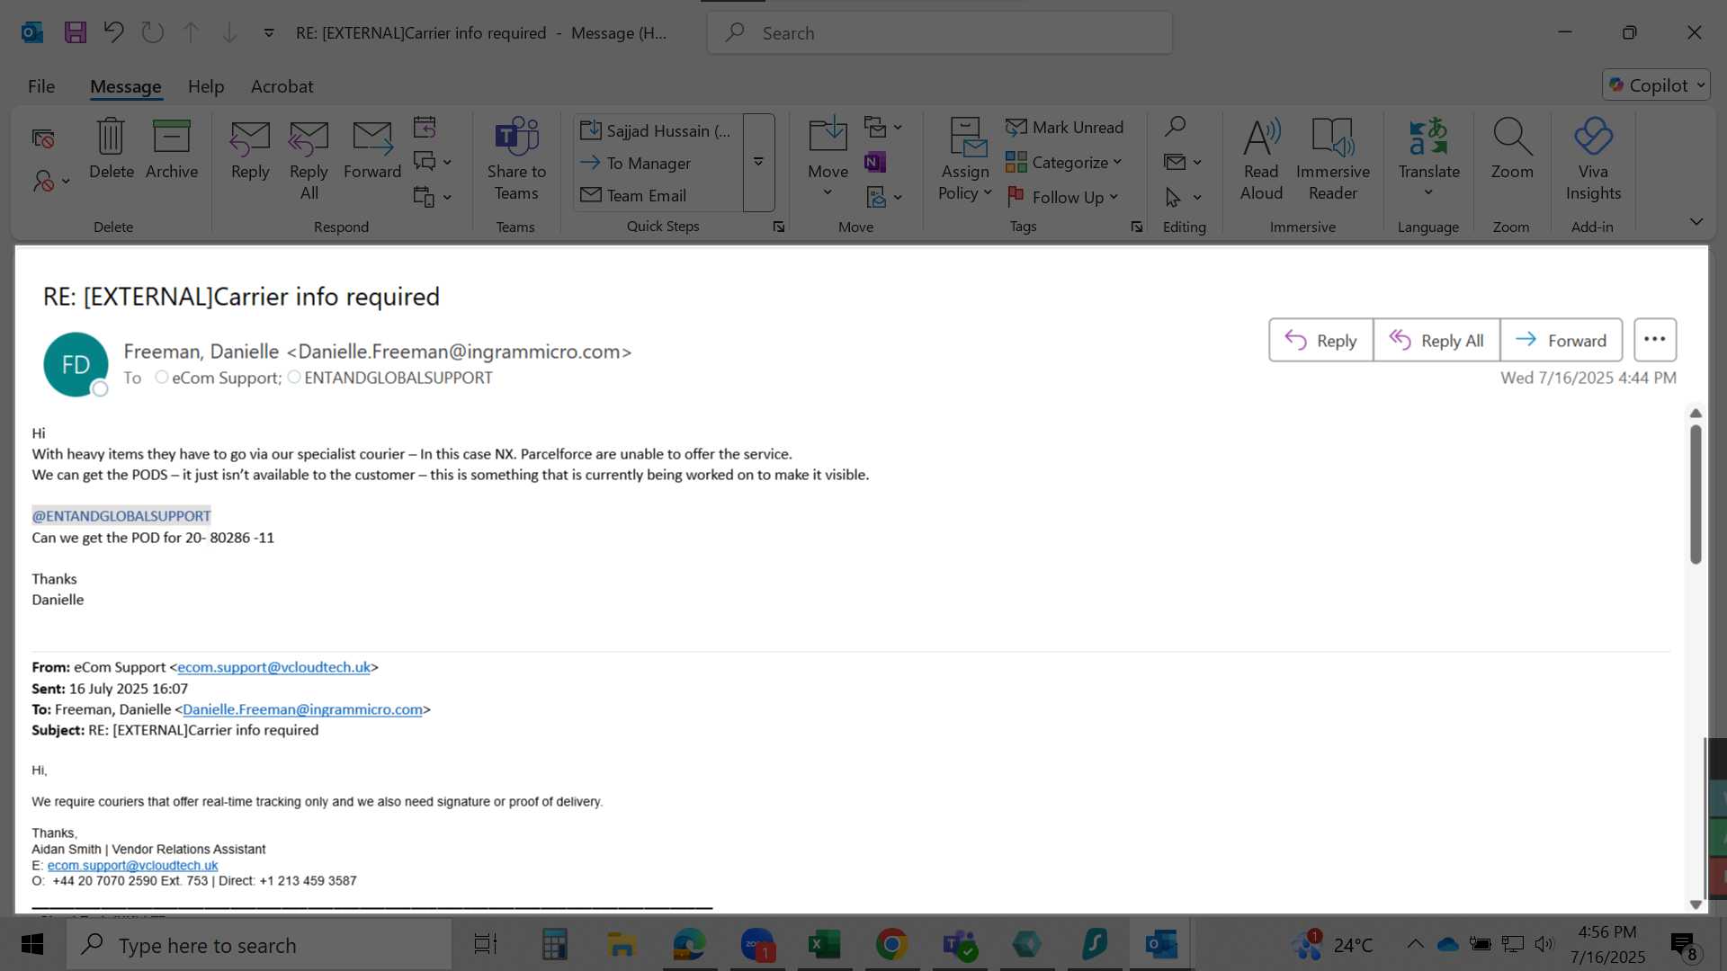
Task: Click the Meeting reply icon
Action: pos(425,127)
